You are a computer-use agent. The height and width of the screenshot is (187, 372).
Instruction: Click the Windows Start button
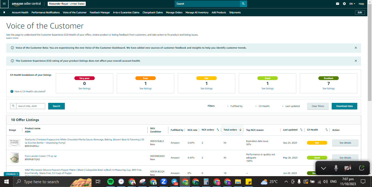(x=6, y=182)
